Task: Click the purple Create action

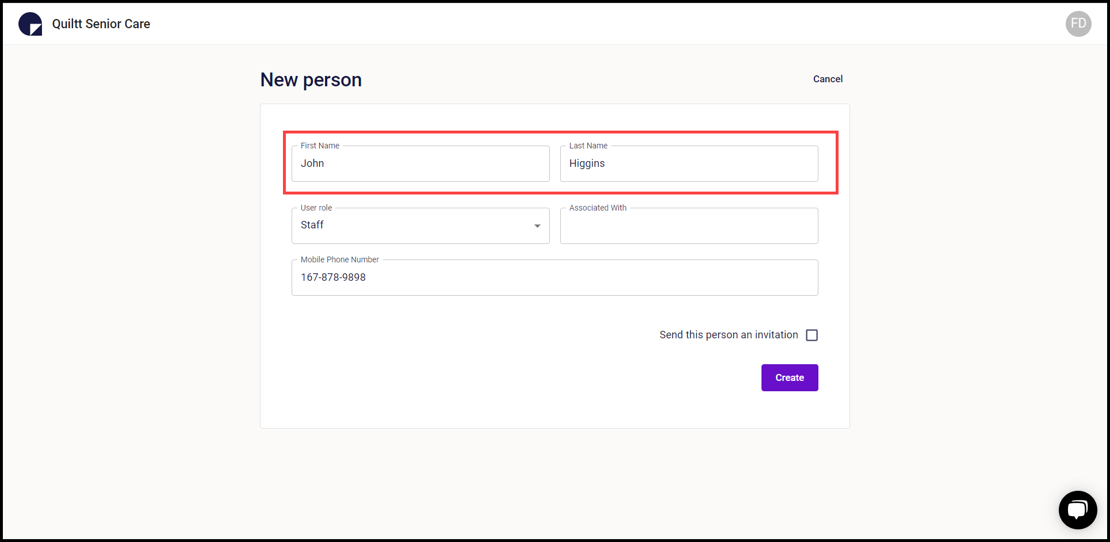Action: (789, 377)
